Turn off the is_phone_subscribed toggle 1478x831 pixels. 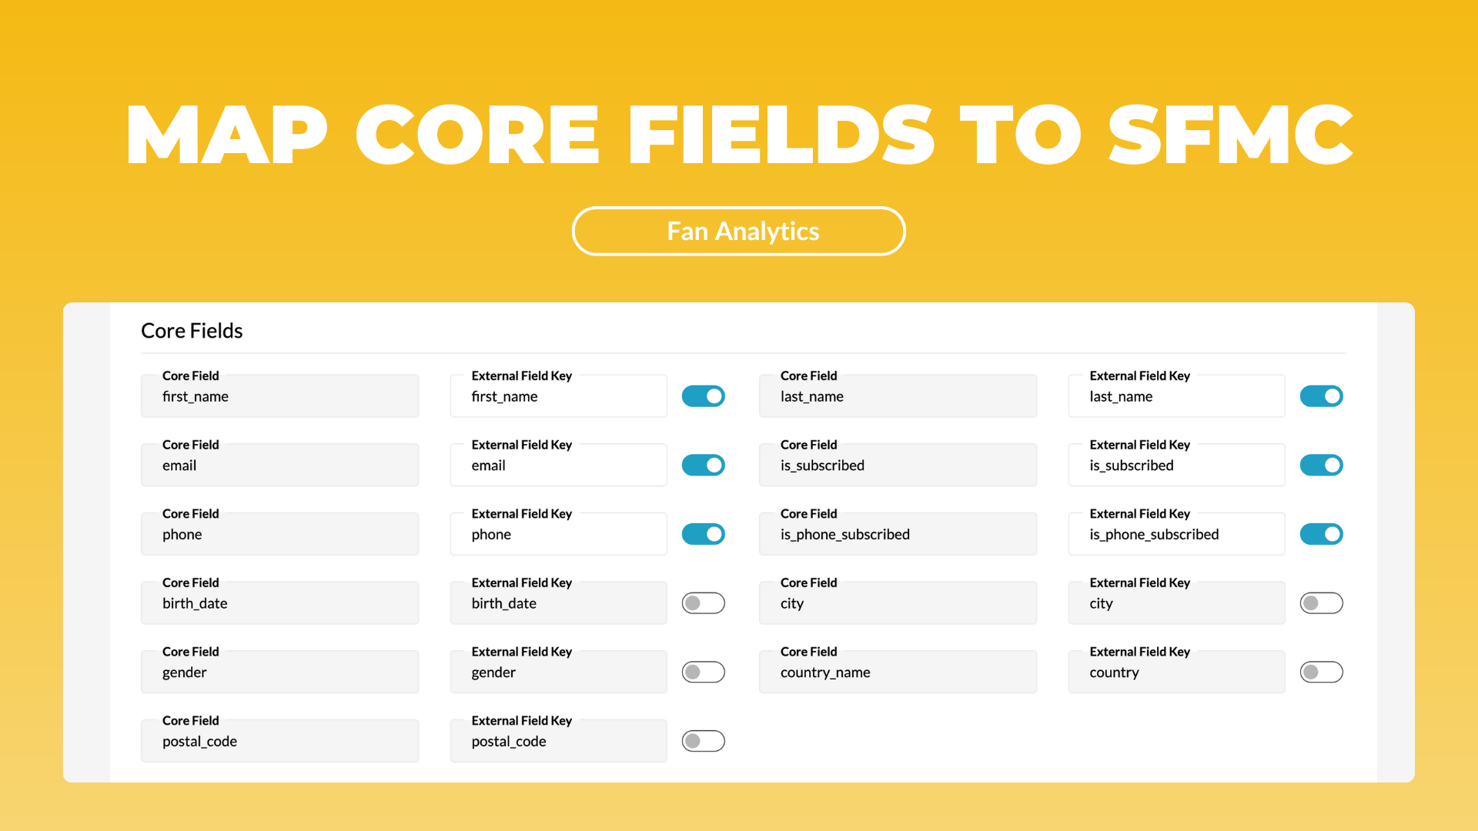[x=1321, y=534]
